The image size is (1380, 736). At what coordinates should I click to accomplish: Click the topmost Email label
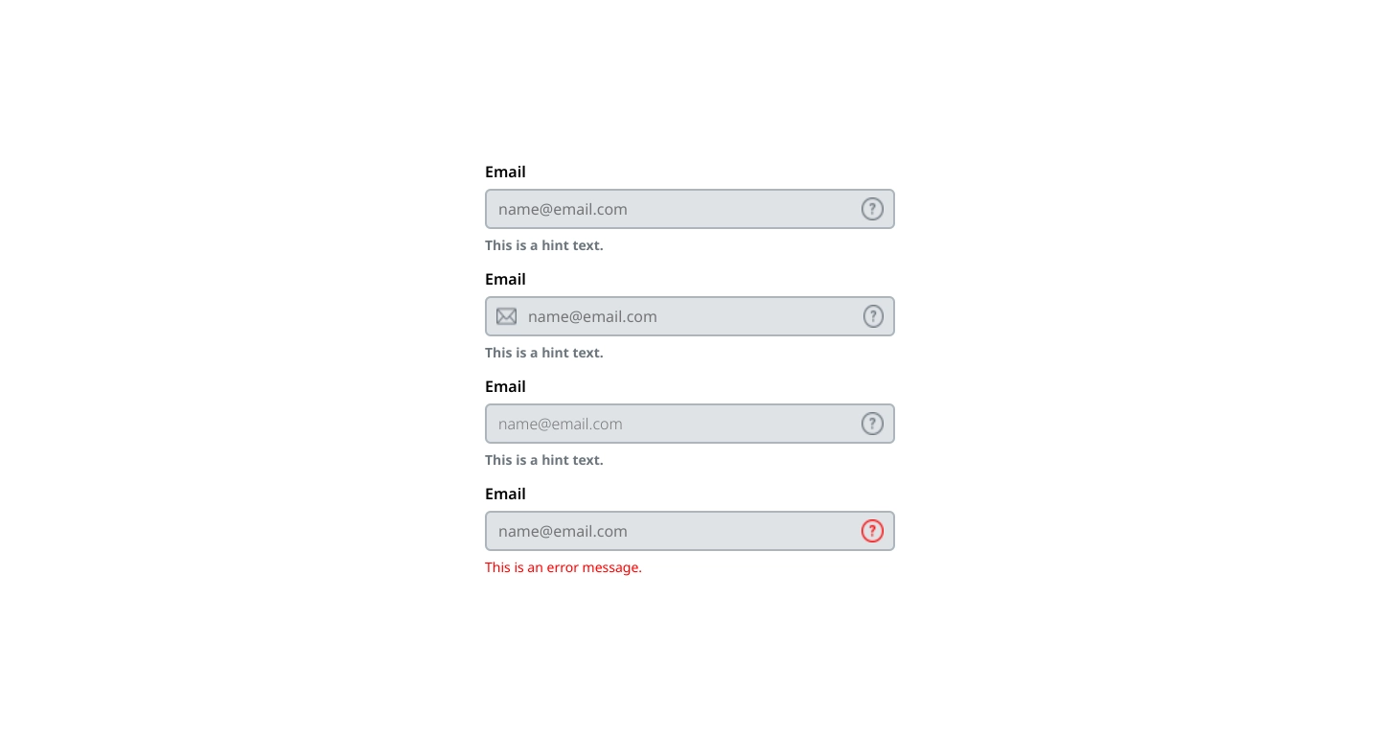point(505,172)
